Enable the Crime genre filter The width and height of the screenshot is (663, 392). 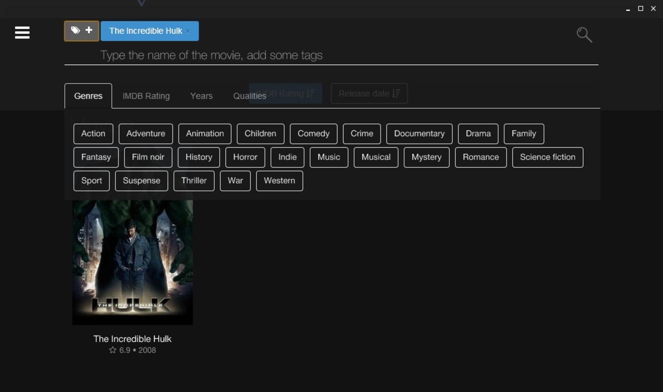point(362,134)
